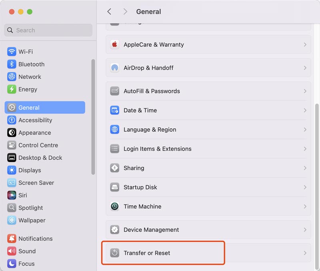Click the Spotlight magnifier icon
Viewport: 320px width, 271px height.
[x=12, y=208]
